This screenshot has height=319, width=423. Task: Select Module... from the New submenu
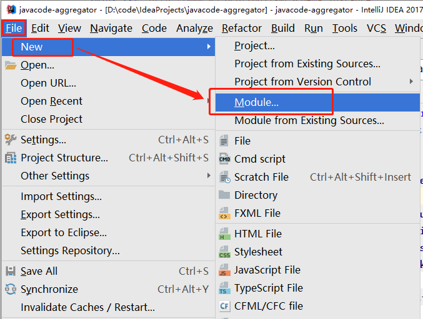pyautogui.click(x=256, y=102)
